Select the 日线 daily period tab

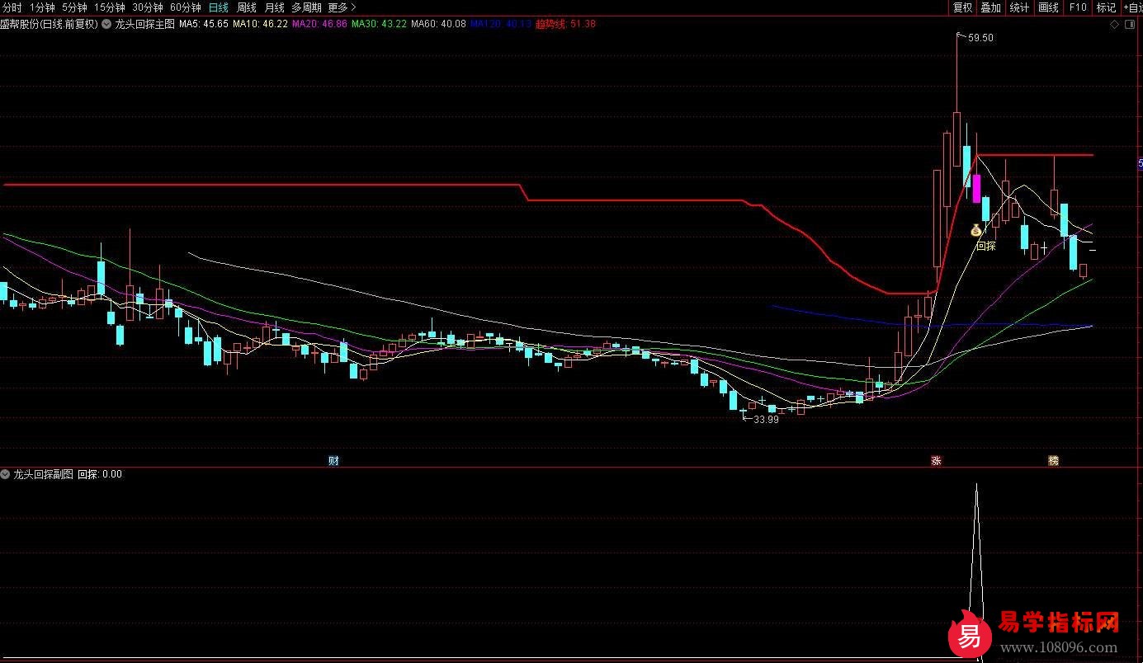coord(219,7)
